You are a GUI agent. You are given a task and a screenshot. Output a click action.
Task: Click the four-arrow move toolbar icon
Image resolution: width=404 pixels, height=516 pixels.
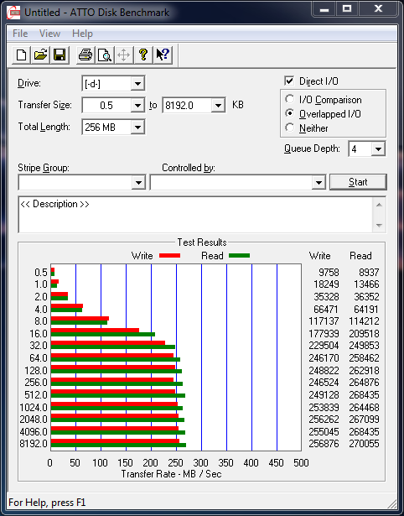tap(123, 55)
